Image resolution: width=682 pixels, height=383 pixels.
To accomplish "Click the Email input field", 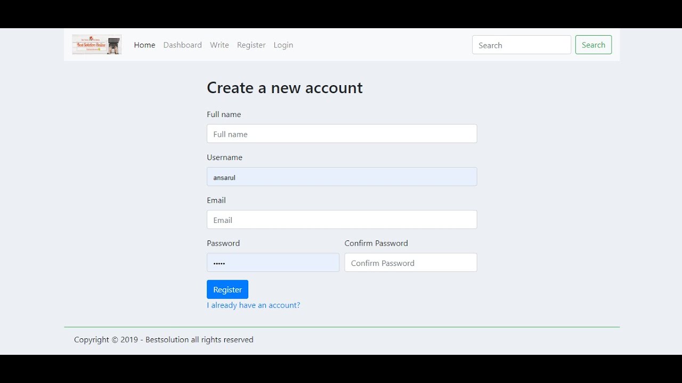I will (342, 220).
